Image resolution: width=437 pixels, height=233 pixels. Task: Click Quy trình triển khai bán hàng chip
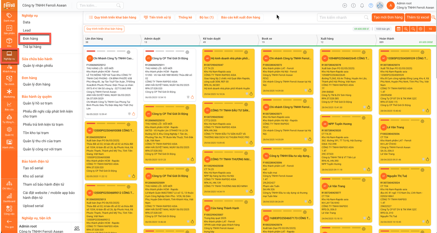click(x=104, y=29)
